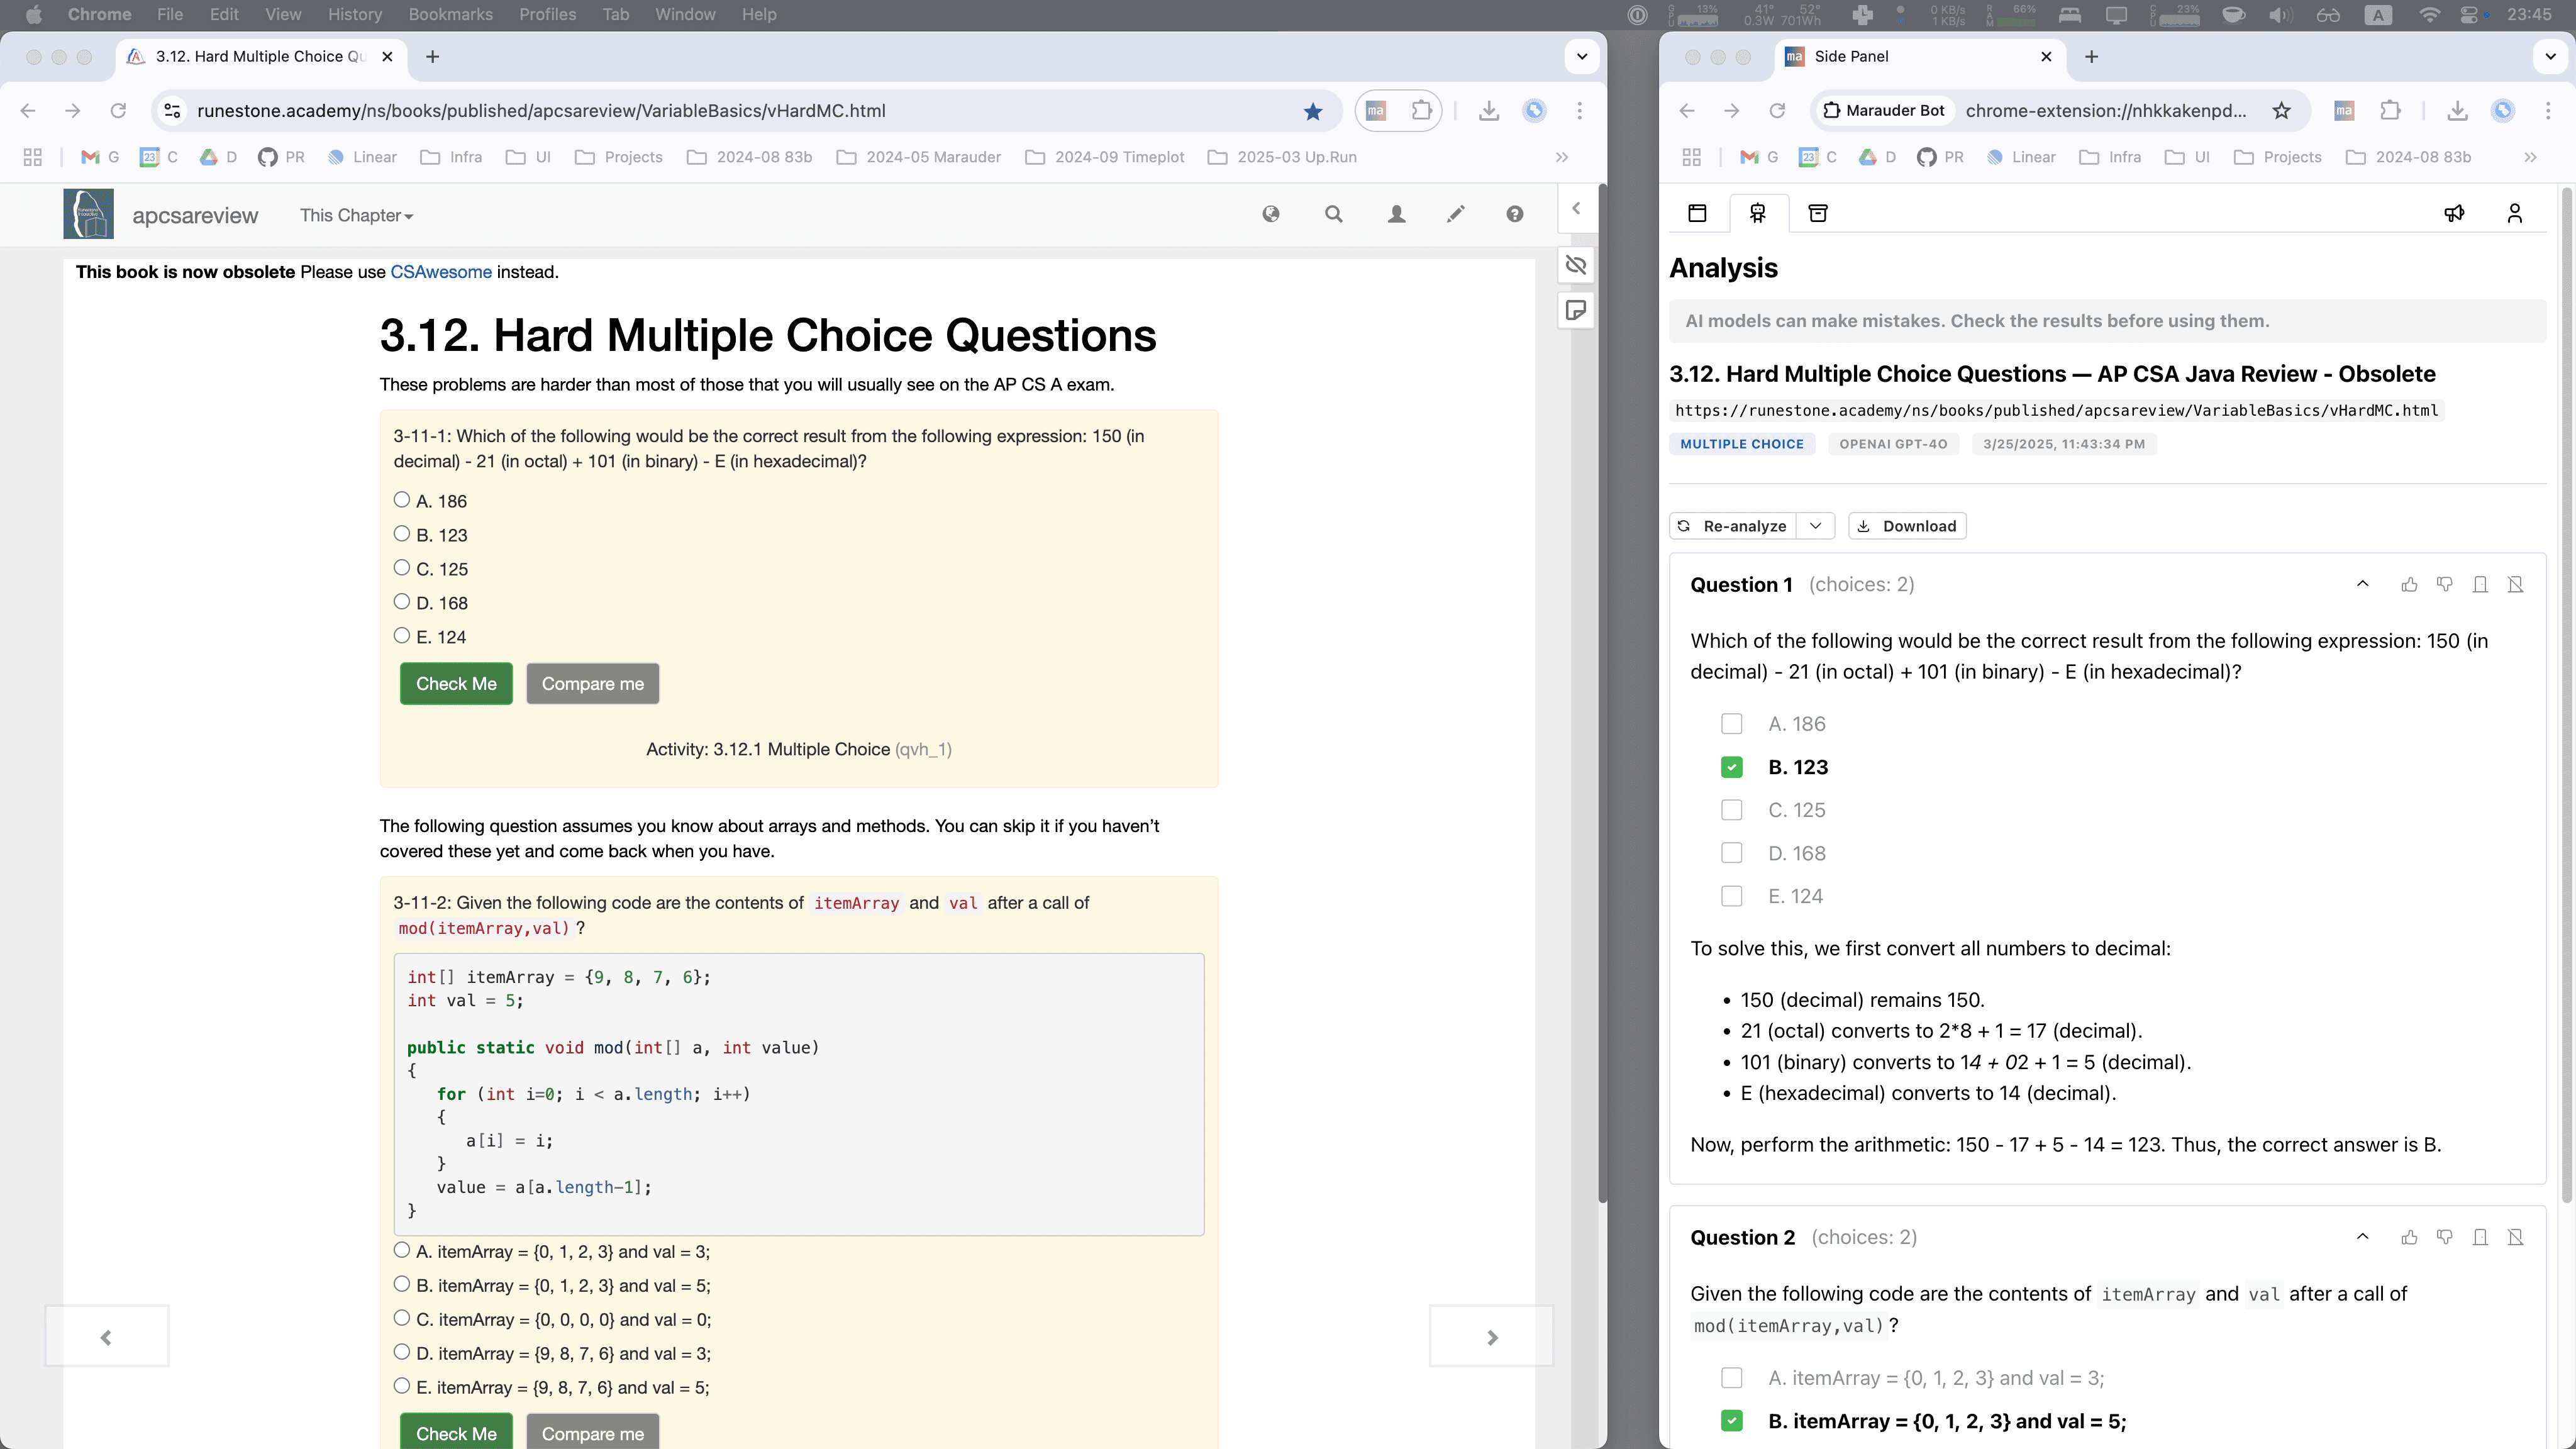Viewport: 2576px width, 1449px height.
Task: Click the search icon in the apcsareview header
Action: coord(1333,214)
